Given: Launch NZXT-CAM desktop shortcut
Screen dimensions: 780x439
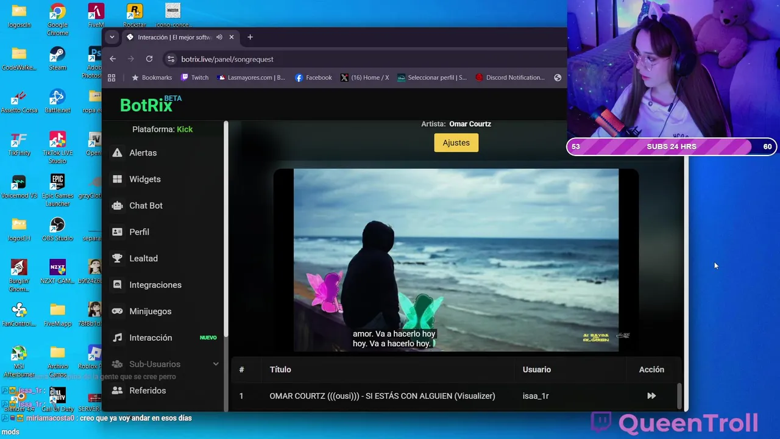Looking at the screenshot, I should (x=58, y=272).
